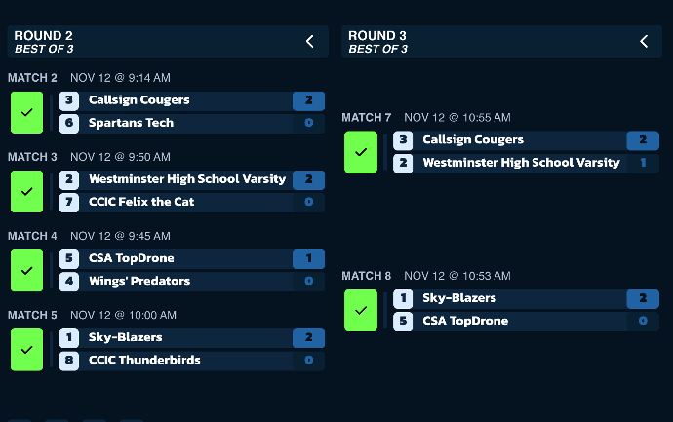Viewport: 673px width, 422px height.
Task: Click CSA TopDrone score 1 in Match 4
Action: click(x=308, y=258)
